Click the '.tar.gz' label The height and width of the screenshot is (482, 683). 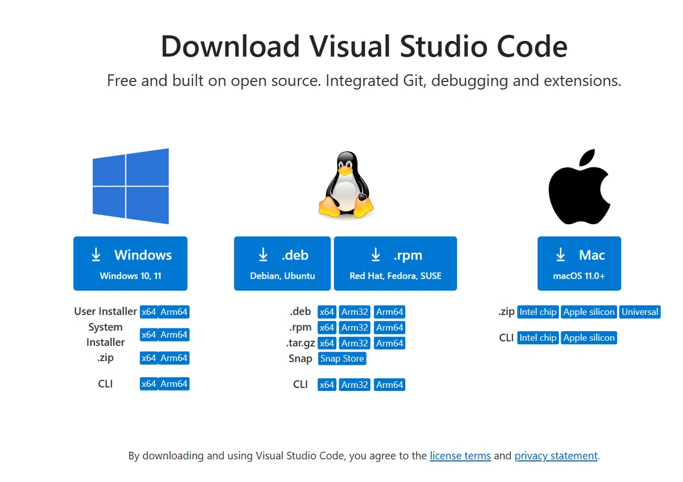coord(301,343)
